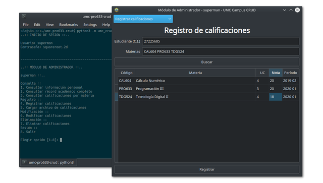Focus the Estudiante (C.I.) input field
Viewport: 323px width, 183px height.
[221, 41]
